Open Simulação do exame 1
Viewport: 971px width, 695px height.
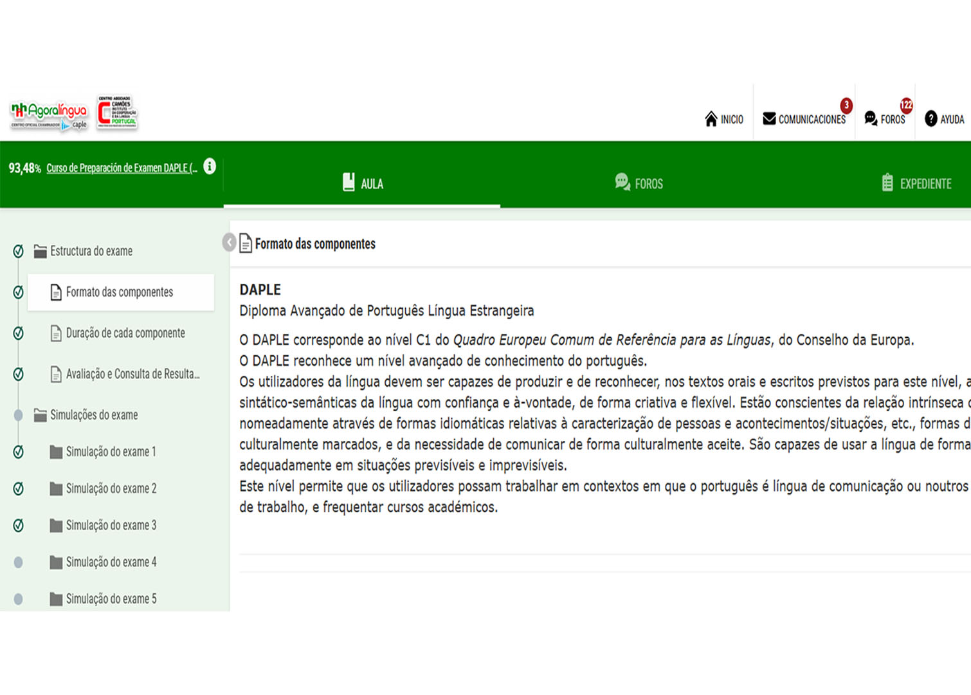coord(111,452)
